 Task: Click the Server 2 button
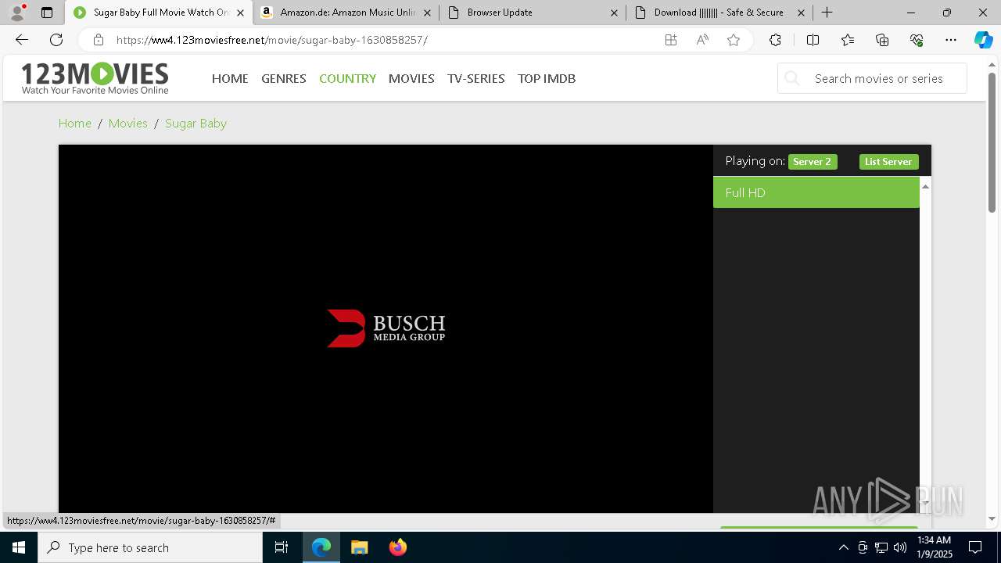tap(813, 162)
